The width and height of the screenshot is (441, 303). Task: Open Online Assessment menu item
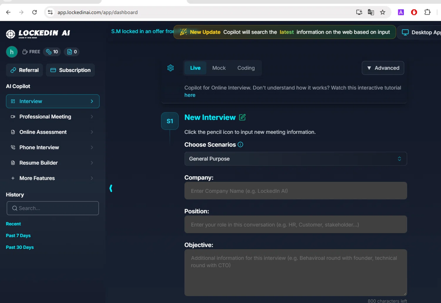pos(53,132)
